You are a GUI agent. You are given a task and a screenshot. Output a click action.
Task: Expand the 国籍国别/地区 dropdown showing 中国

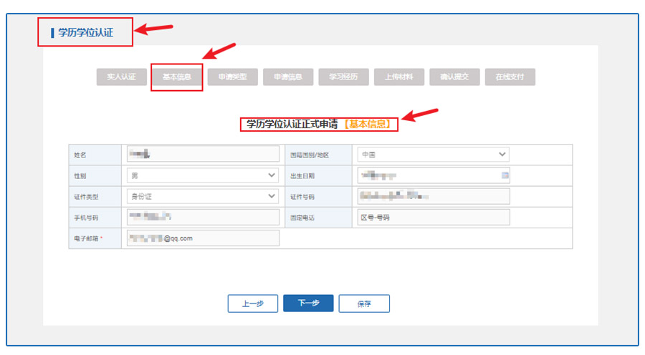pos(432,155)
